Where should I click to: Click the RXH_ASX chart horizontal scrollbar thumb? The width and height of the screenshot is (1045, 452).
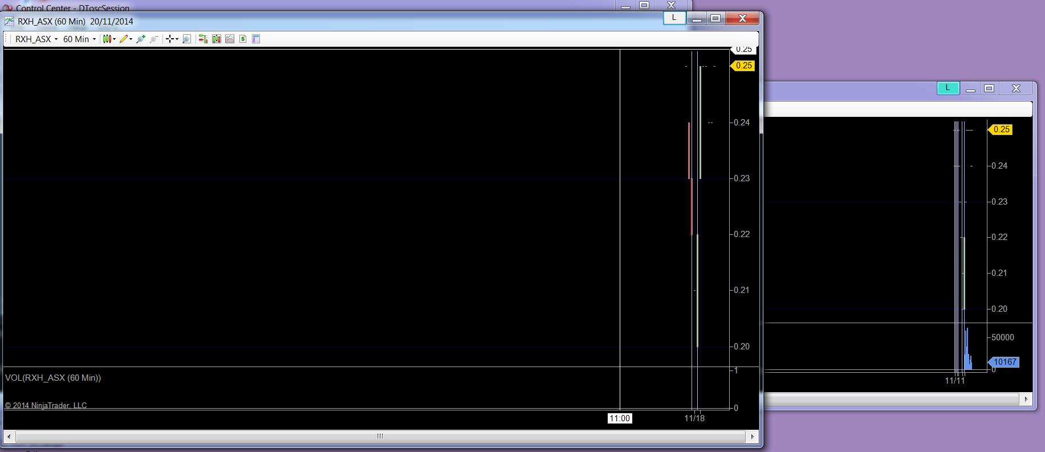[380, 437]
